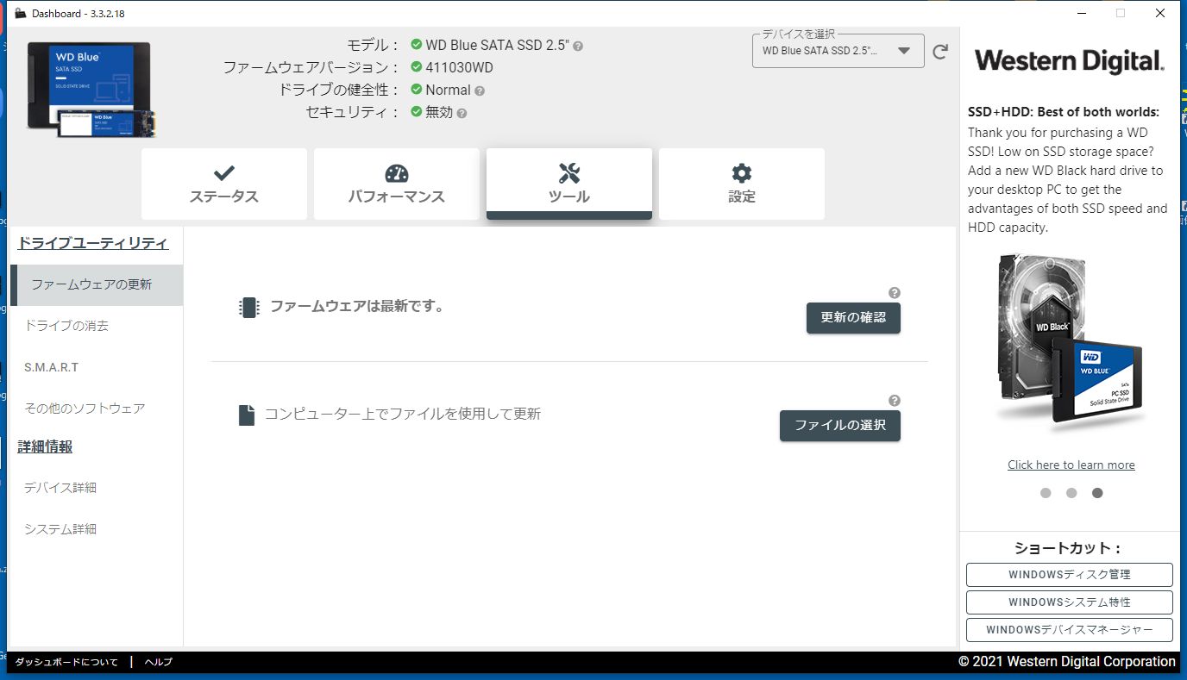Screen dimensions: 1187x680
Task: Open ヘルプ link in footer
Action: pos(159,662)
